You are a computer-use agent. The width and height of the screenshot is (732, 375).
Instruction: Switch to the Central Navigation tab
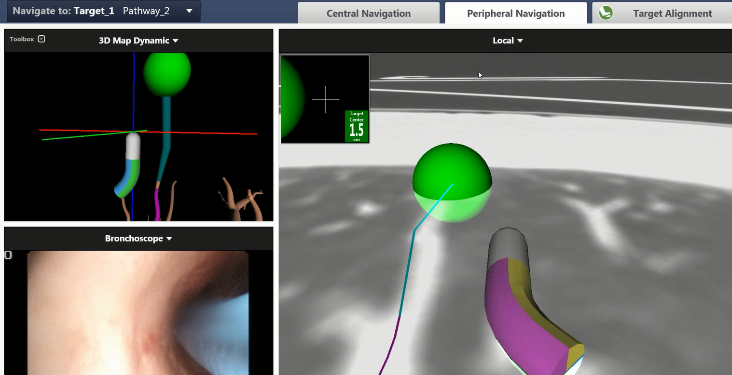pyautogui.click(x=368, y=13)
